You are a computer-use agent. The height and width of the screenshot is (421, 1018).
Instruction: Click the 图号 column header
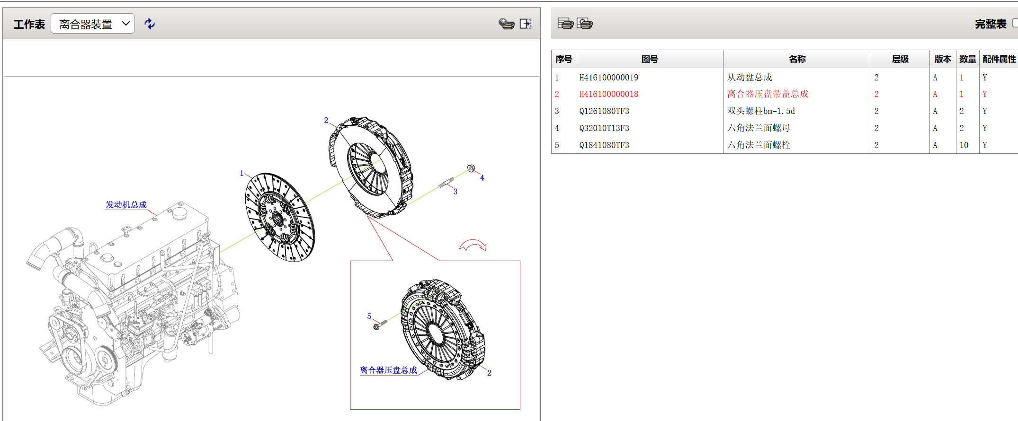point(650,59)
